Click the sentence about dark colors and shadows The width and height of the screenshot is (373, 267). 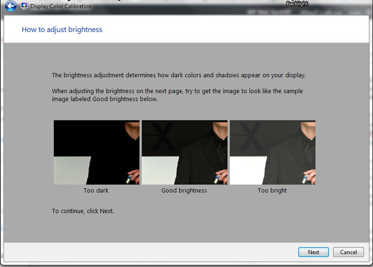[x=179, y=75]
